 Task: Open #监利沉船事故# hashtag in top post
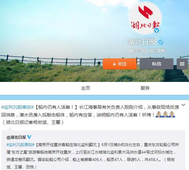(18, 107)
